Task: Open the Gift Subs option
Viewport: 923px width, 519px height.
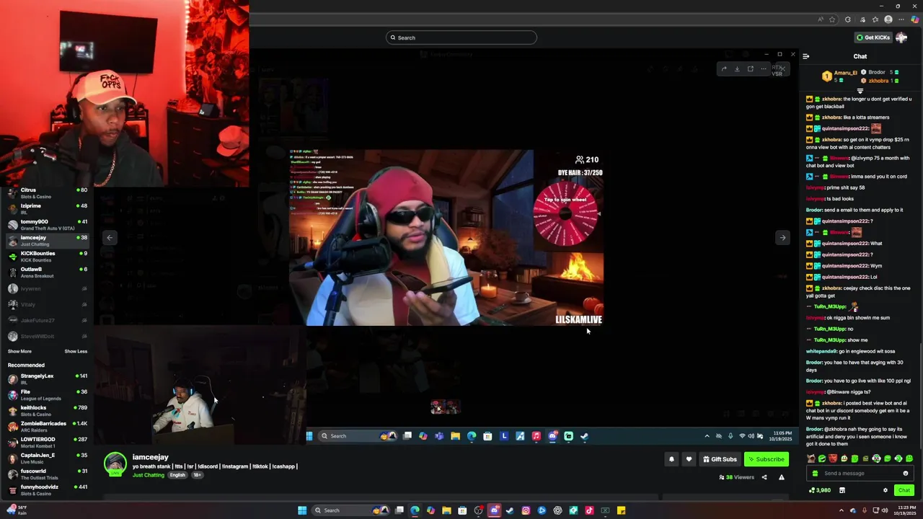Action: (x=720, y=459)
